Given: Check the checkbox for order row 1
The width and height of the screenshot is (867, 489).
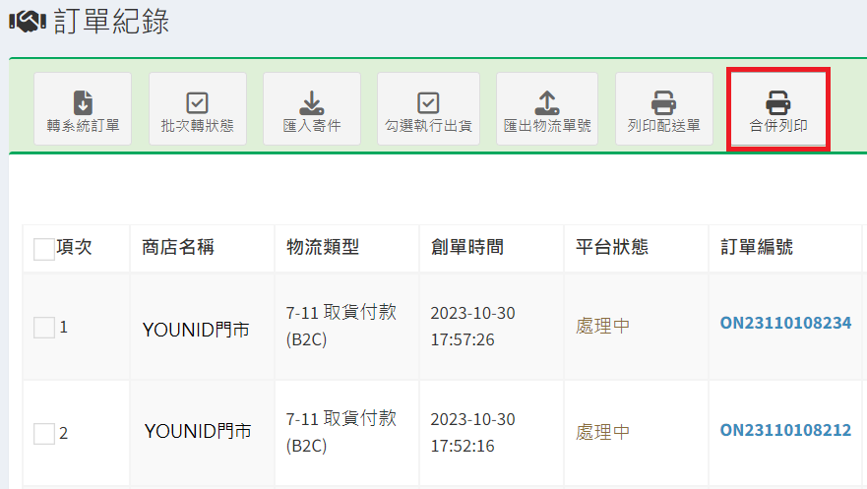Looking at the screenshot, I should pos(44,328).
